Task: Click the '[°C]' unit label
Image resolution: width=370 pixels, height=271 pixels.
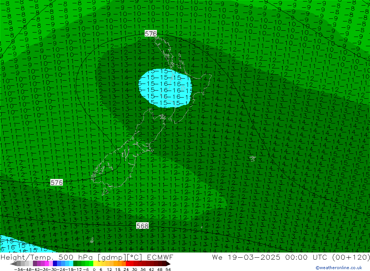Action: pyautogui.click(x=134, y=257)
